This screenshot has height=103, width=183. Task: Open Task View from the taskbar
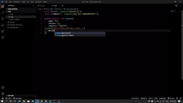[15, 101]
